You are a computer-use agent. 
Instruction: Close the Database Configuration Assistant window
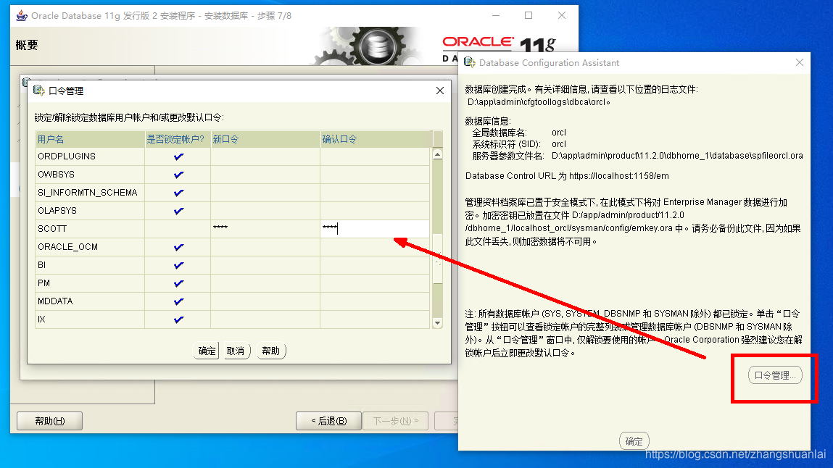click(800, 62)
